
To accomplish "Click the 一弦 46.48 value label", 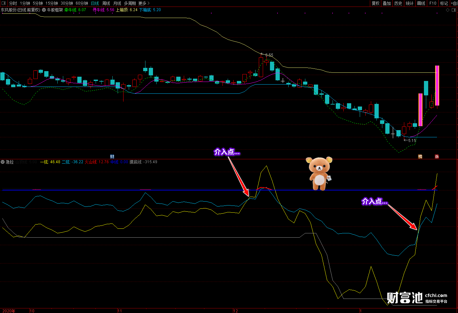I will (x=50, y=162).
